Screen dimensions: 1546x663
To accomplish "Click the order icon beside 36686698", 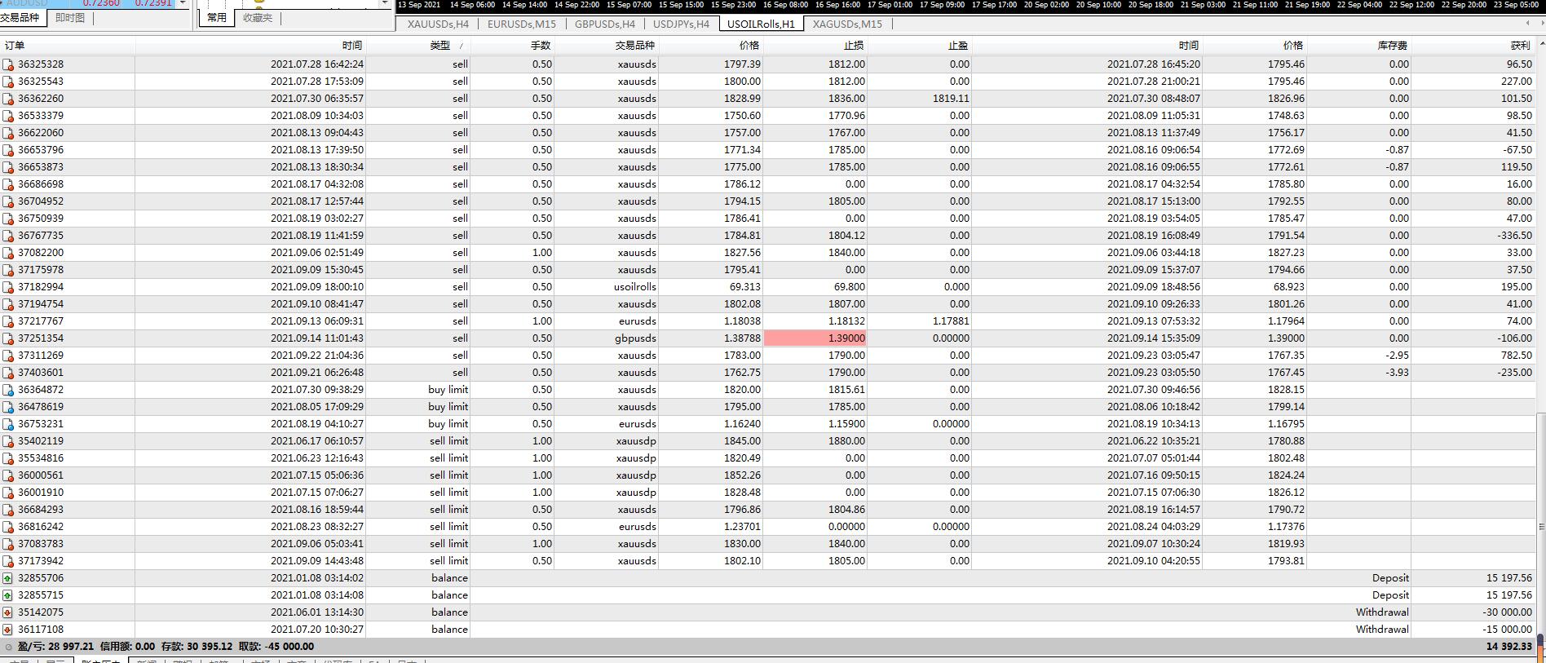I will [x=8, y=184].
